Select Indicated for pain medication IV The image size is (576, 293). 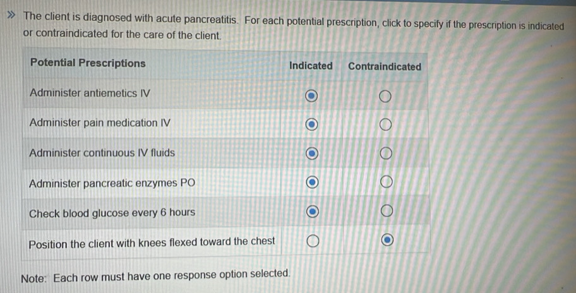click(x=311, y=125)
